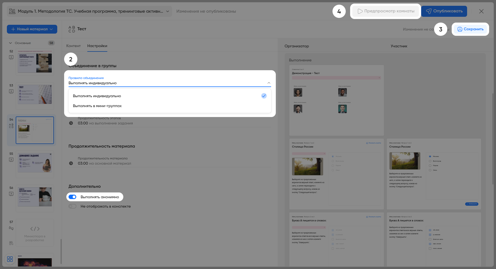Viewport: 496px width, 269px height.
Task: Choose 'Выполнять в мини-группах' option
Action: (97, 106)
